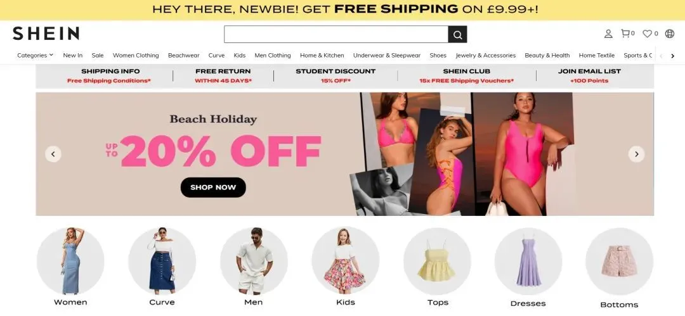
Task: Show previous banner slide arrow
Action: tap(53, 154)
